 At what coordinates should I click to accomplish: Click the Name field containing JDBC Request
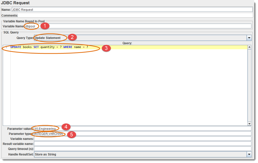point(132,10)
